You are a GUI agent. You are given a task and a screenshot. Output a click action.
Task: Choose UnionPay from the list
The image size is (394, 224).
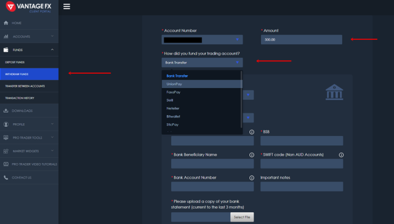point(202,84)
